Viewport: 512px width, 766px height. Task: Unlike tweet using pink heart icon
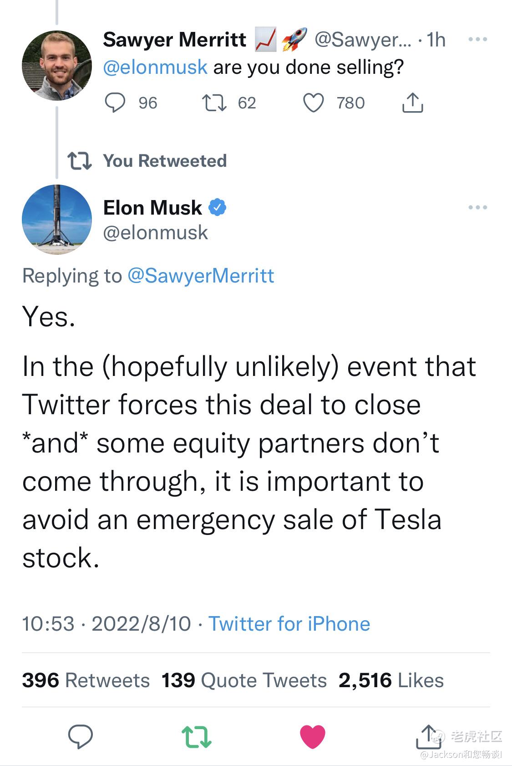[x=313, y=737]
